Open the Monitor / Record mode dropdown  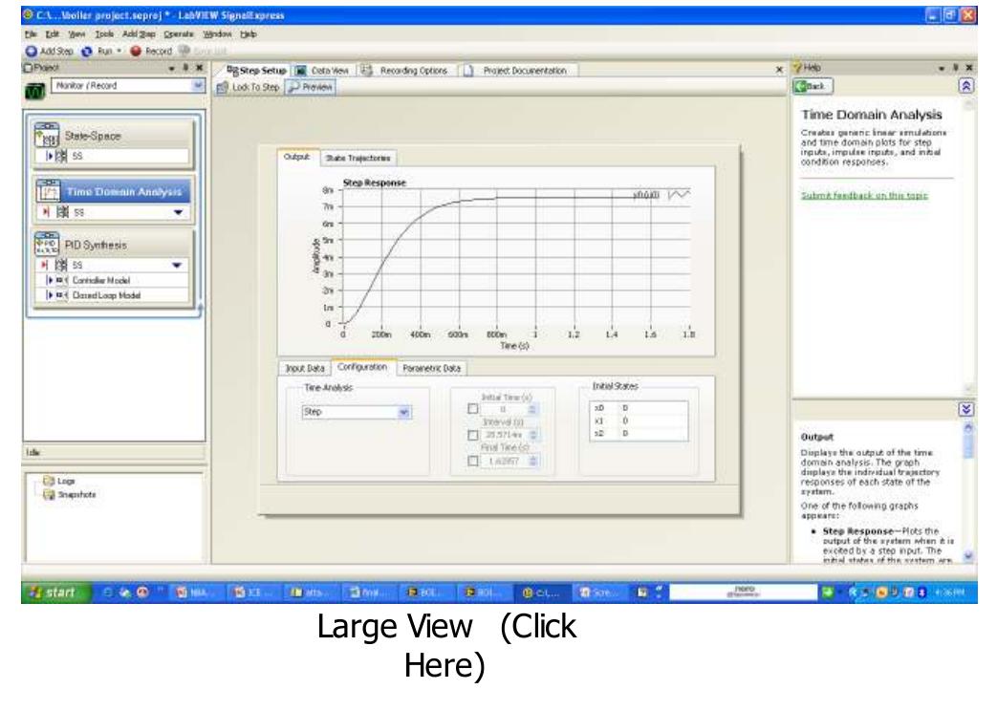pos(199,85)
